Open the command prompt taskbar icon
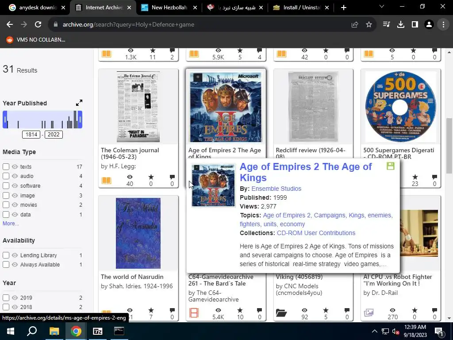 pos(119,331)
